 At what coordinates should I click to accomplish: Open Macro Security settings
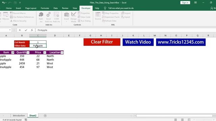18,21
